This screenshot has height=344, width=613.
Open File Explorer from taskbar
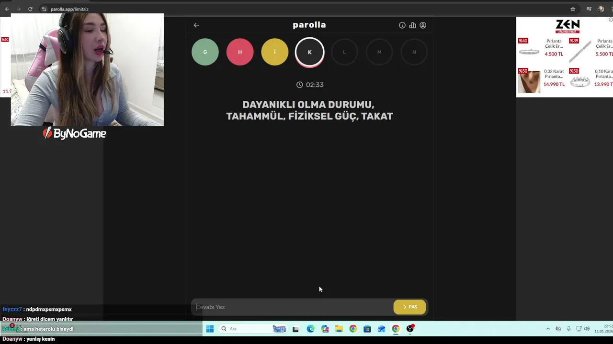[x=339, y=329]
